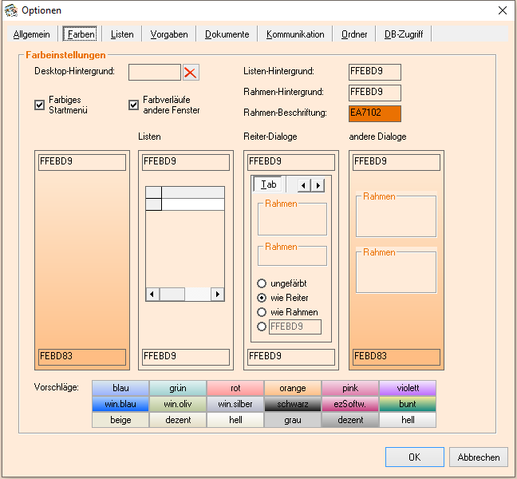
Task: Apply the schwarz color scheme
Action: [293, 404]
